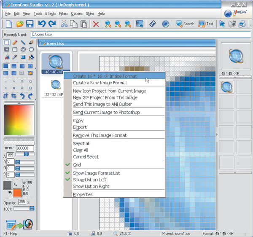Click the gray foreground color swatch
253x237 pixels.
(x=8, y=185)
